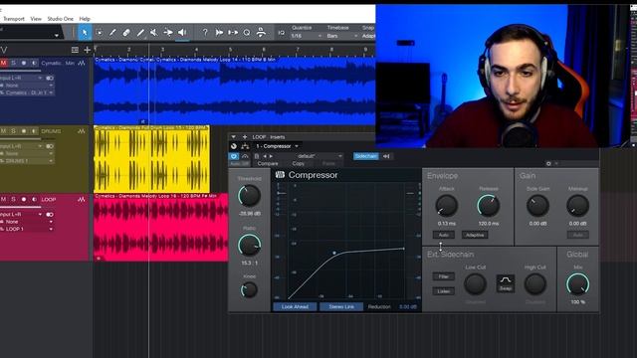Open the Studio One menu
637x358 pixels.
pyautogui.click(x=60, y=19)
